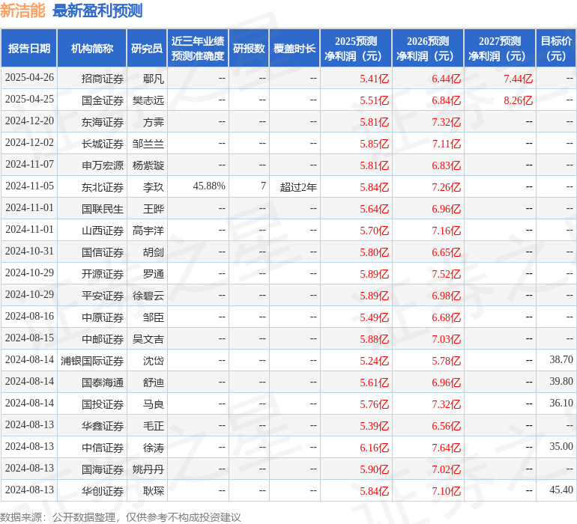This screenshot has width=577, height=524.
Task: Click 6.16亿 in 中信证券 row
Action: click(x=374, y=448)
